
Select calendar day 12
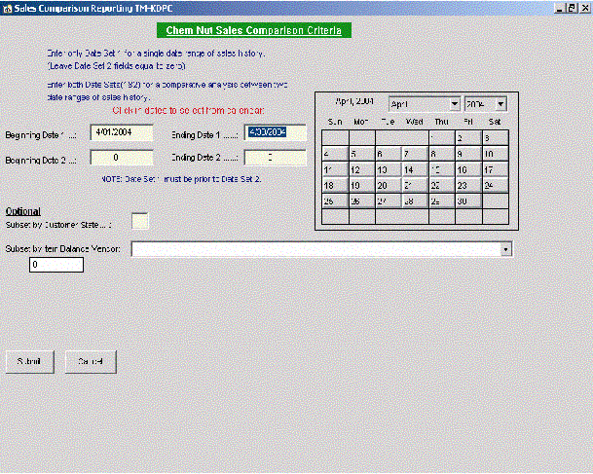(x=362, y=169)
